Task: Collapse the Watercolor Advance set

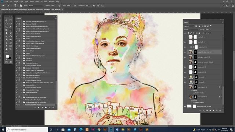Action: pos(22,92)
